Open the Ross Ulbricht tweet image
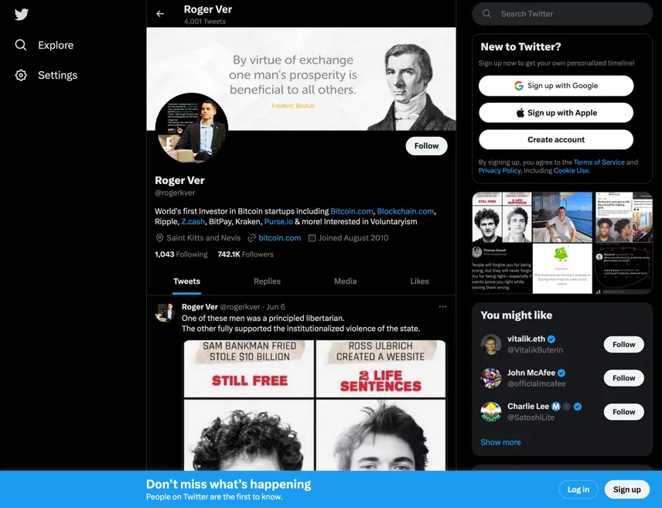 click(380, 405)
